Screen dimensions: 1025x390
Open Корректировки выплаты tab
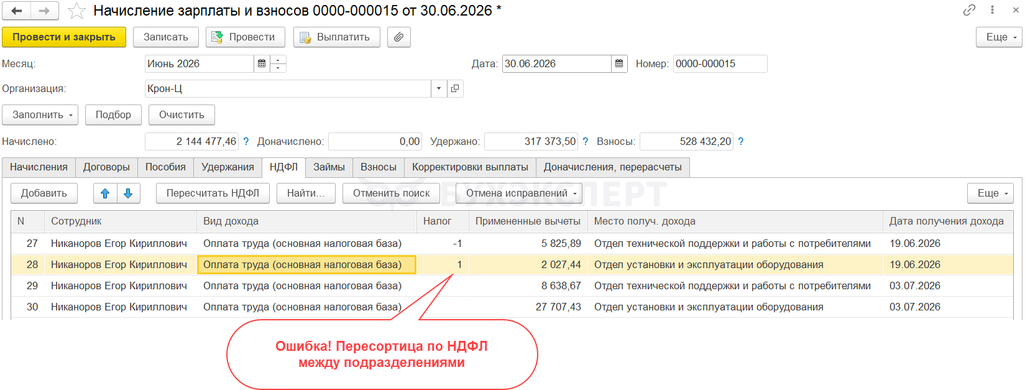pyautogui.click(x=470, y=167)
